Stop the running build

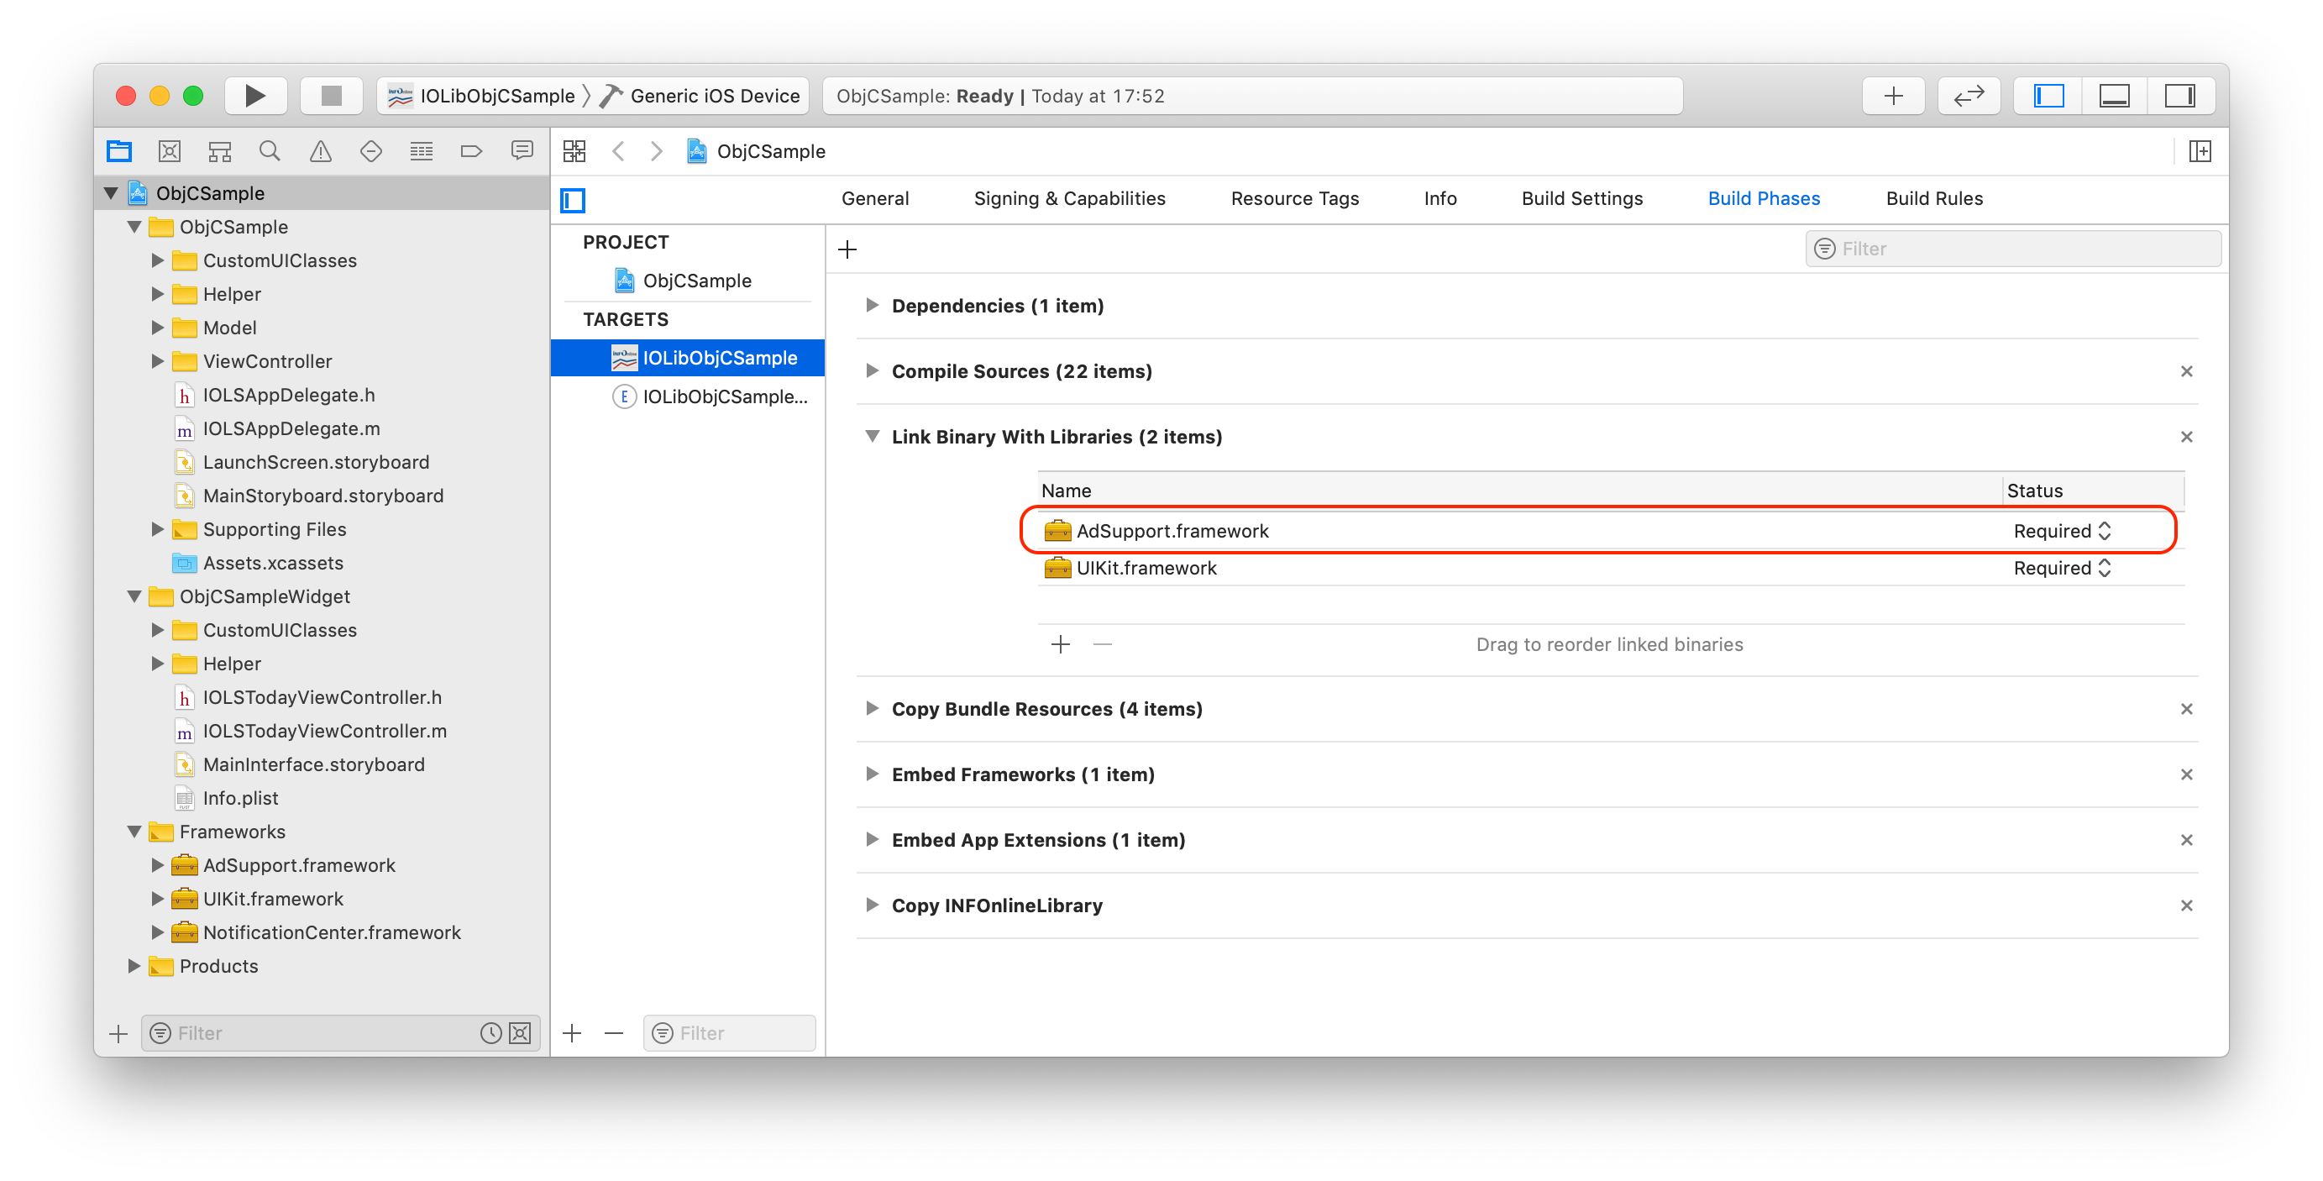pos(331,96)
